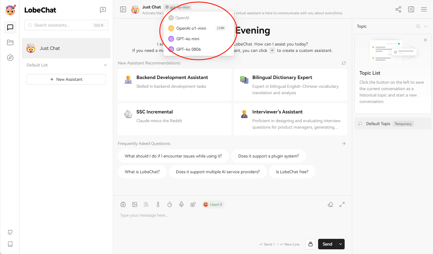Click the Temporary tag on Default Topic
433x254 pixels.
pyautogui.click(x=403, y=124)
